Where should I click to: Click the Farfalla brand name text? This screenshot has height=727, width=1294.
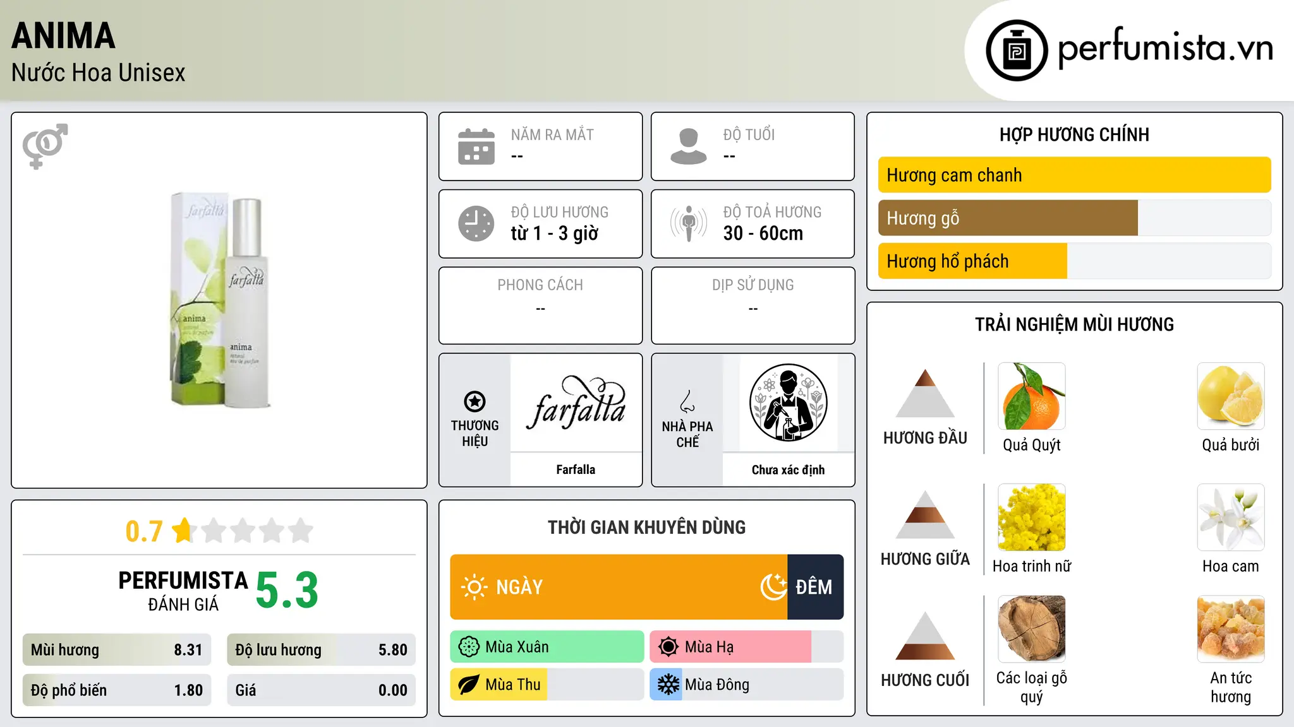point(576,470)
